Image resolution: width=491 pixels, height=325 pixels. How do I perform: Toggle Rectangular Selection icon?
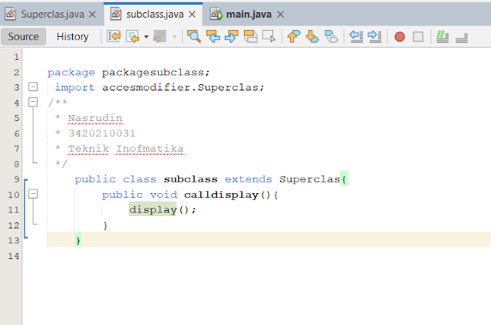click(x=269, y=36)
